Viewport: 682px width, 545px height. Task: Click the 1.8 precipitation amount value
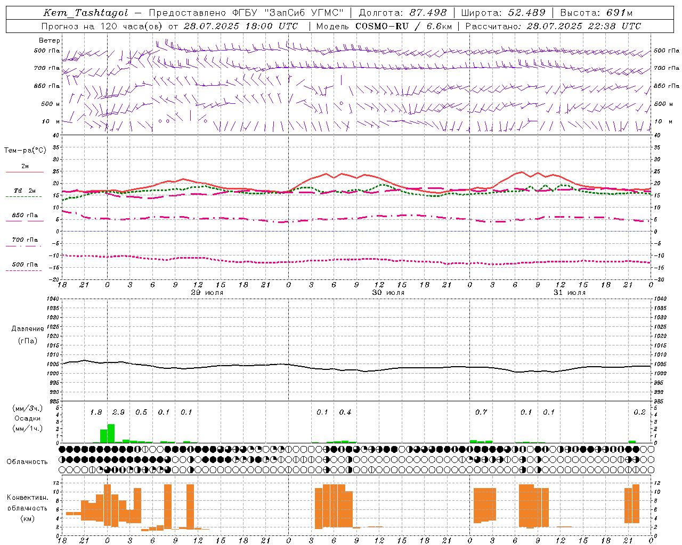[96, 412]
